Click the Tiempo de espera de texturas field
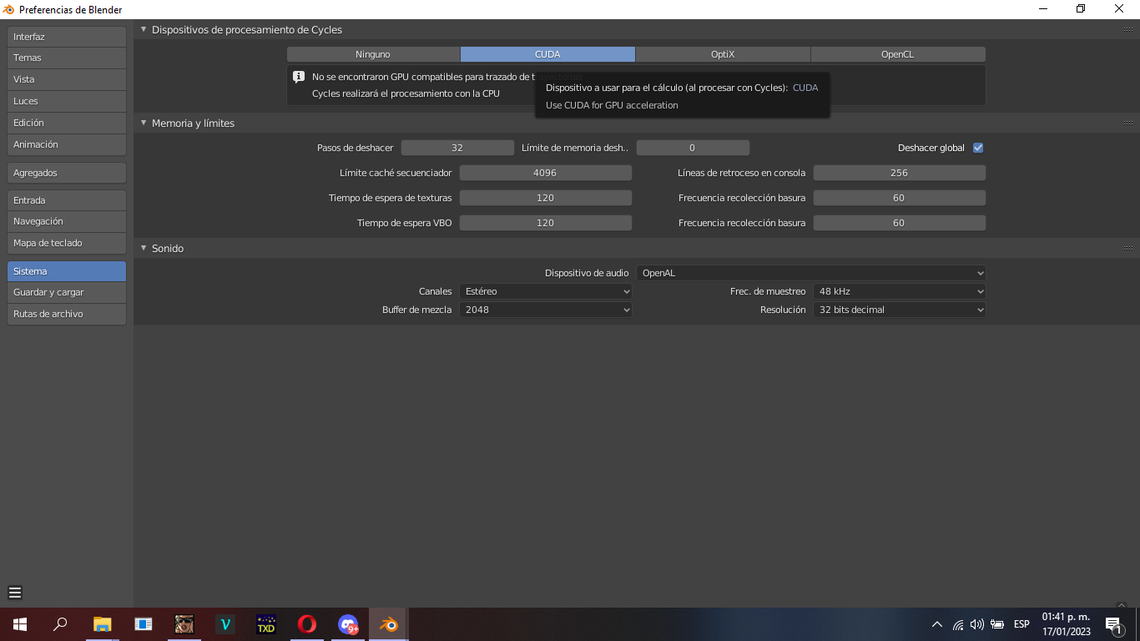1140x641 pixels. 546,198
